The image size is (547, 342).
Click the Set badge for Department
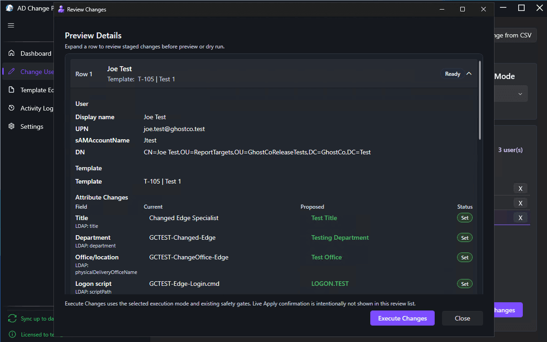pyautogui.click(x=465, y=237)
